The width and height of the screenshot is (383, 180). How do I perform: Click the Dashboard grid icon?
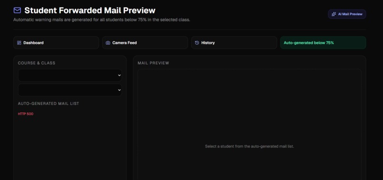19,43
